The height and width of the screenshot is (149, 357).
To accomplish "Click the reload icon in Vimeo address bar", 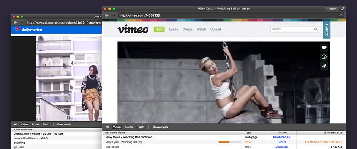I will [341, 15].
